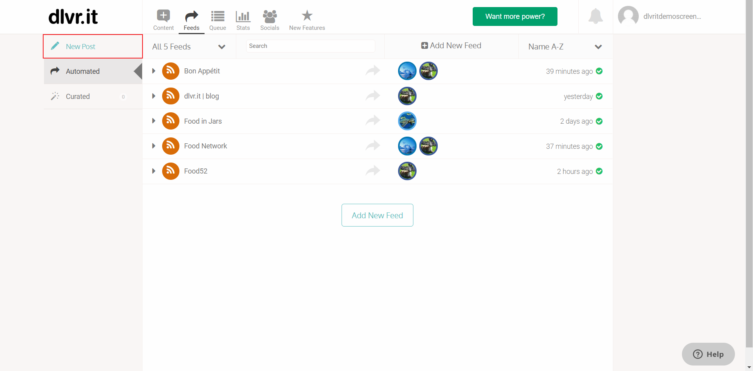Open the dlvr.it | blog feed name
Image resolution: width=753 pixels, height=371 pixels.
point(201,96)
